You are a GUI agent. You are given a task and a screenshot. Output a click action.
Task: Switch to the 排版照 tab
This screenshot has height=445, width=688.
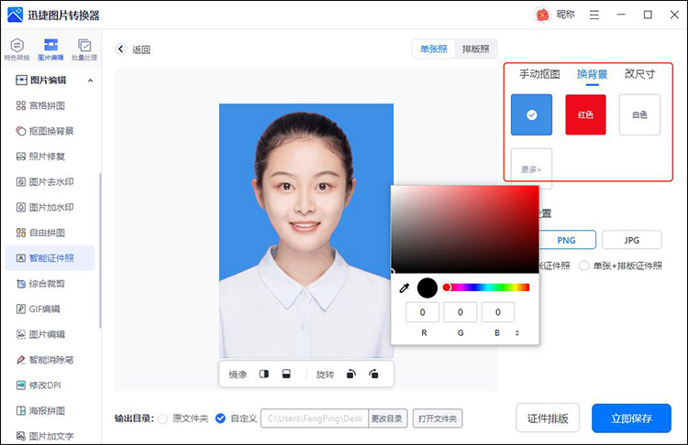click(475, 49)
